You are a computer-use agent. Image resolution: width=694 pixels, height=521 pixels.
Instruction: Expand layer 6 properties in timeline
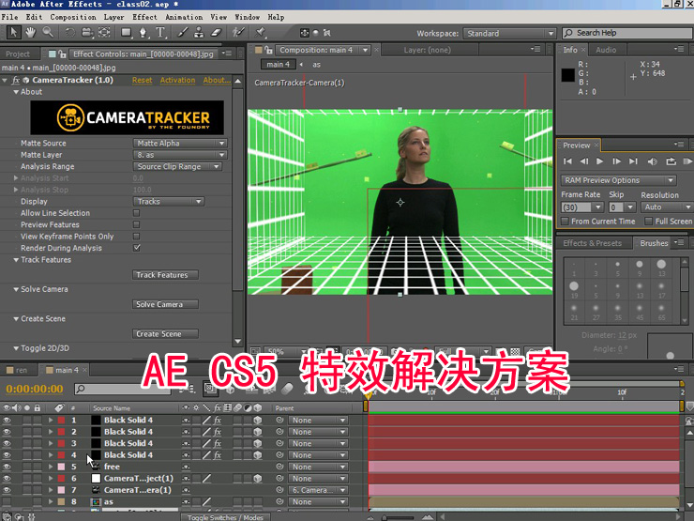click(x=51, y=479)
